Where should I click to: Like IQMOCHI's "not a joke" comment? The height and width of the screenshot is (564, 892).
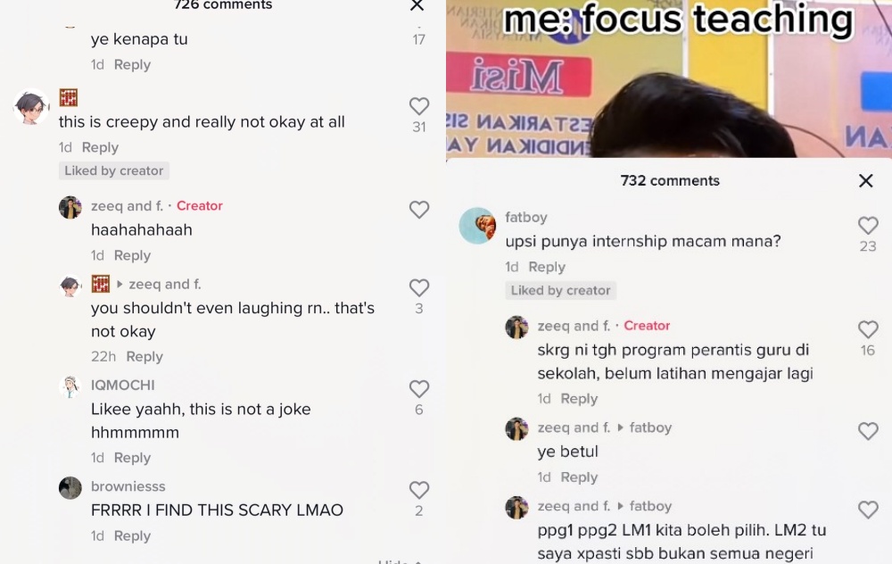click(x=418, y=389)
